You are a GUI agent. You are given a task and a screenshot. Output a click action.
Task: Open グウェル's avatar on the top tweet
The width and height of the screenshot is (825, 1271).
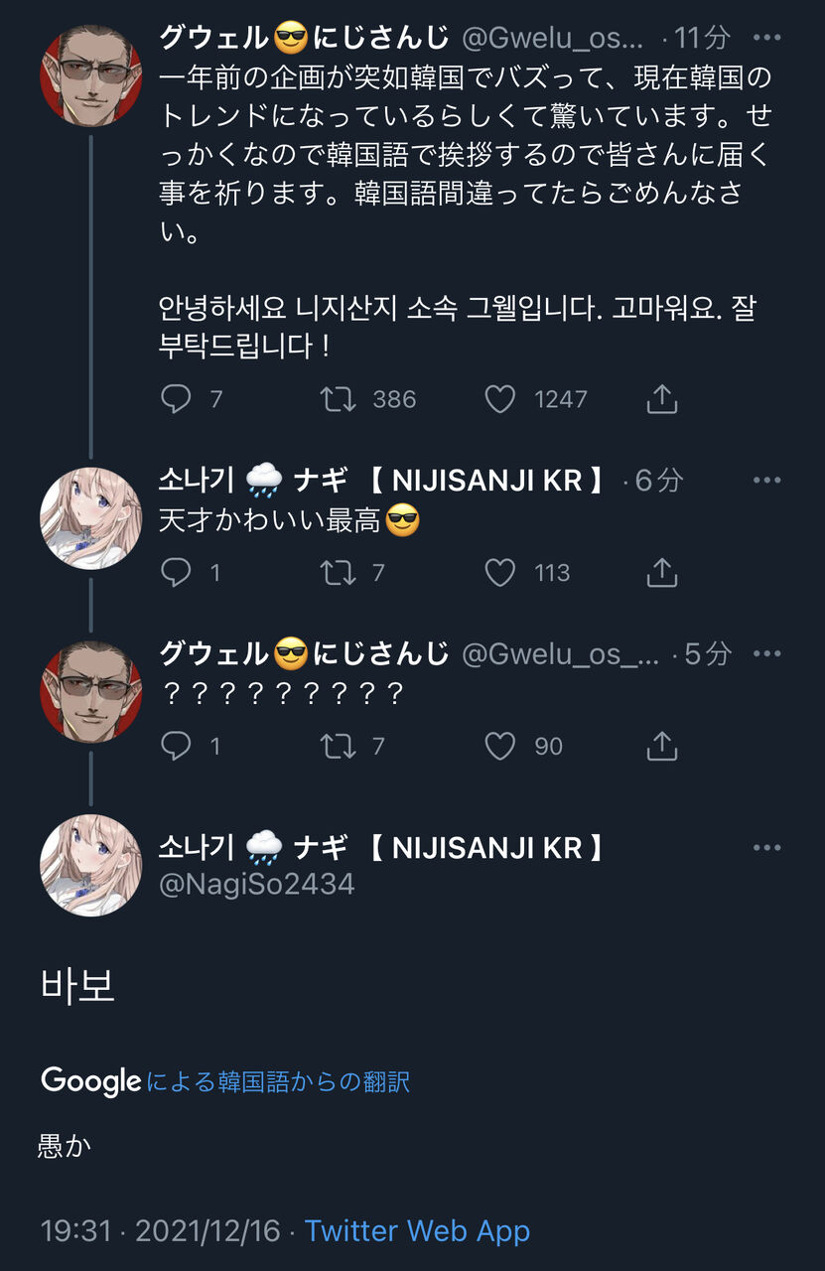(90, 75)
